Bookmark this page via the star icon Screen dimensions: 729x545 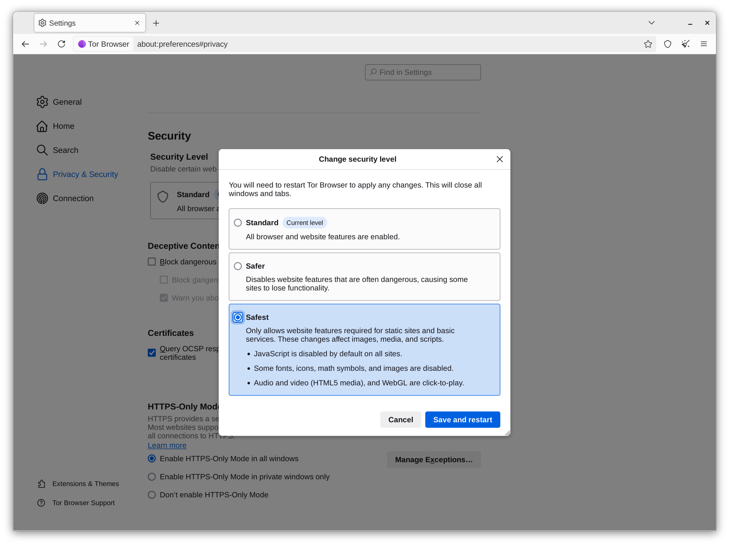648,44
